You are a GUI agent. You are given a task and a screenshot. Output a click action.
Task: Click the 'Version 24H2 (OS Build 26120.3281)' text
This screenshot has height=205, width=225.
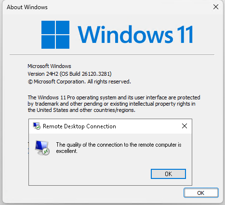pos(69,74)
